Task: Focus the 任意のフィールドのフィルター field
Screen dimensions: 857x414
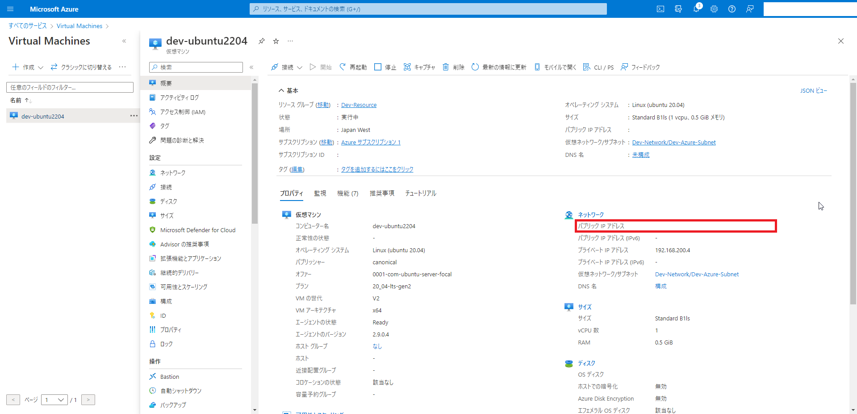Action: point(70,87)
